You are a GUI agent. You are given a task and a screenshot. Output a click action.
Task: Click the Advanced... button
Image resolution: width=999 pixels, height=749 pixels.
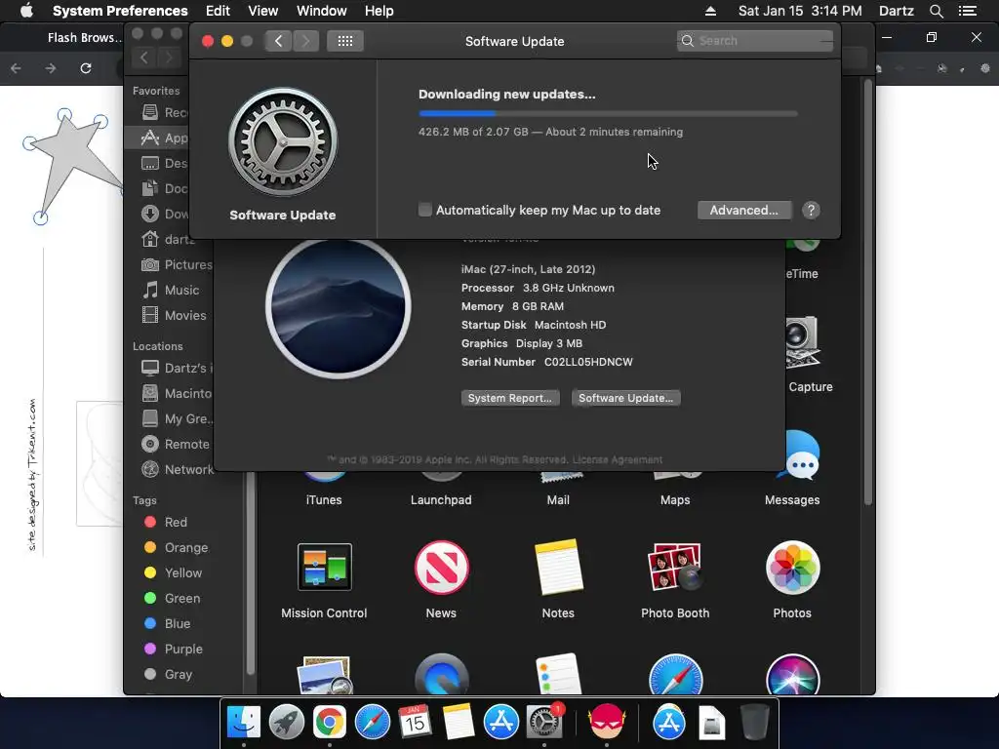tap(744, 211)
